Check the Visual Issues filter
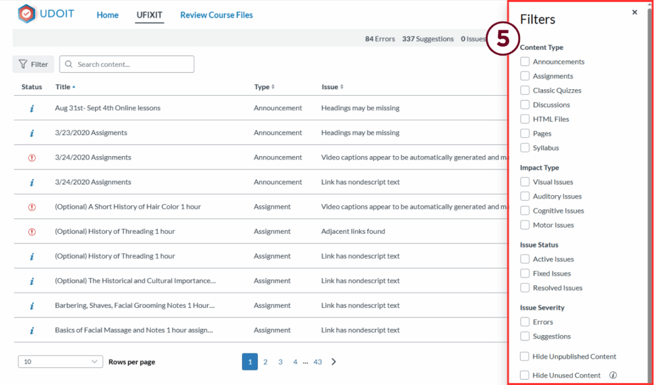The height and width of the screenshot is (385, 654). 525,182
